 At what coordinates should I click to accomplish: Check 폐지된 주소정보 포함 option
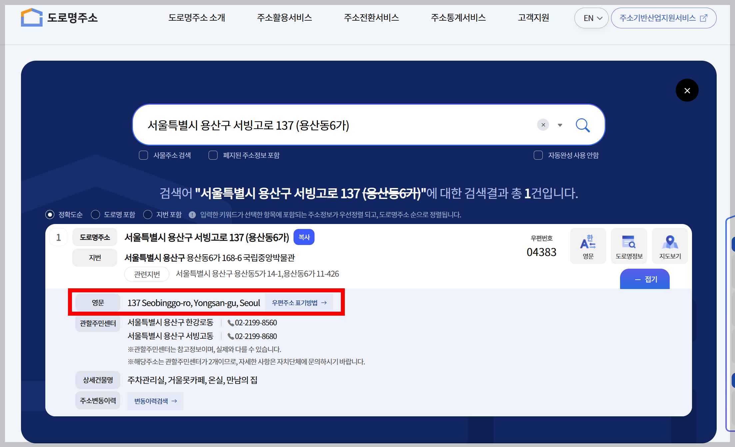[213, 155]
